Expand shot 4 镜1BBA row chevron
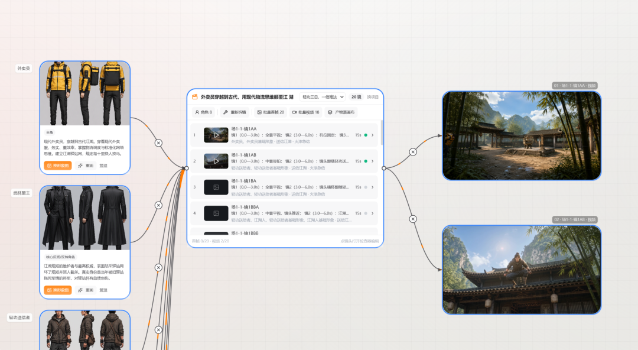Screen dimensions: 638x350 point(372,213)
